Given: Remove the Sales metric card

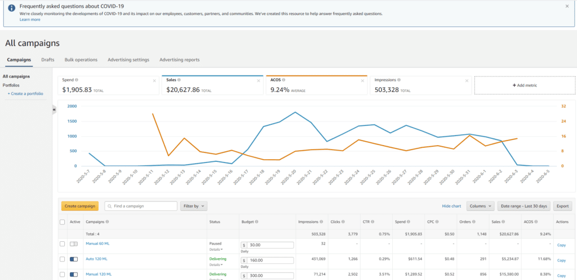Looking at the screenshot, I should coord(258,80).
